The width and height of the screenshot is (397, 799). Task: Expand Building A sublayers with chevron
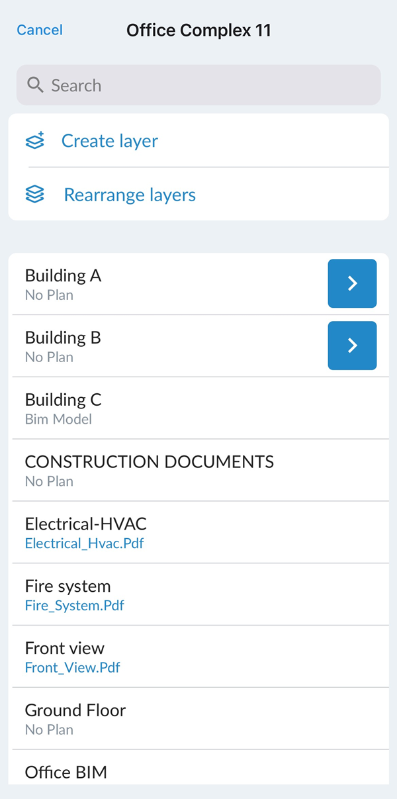pos(352,283)
